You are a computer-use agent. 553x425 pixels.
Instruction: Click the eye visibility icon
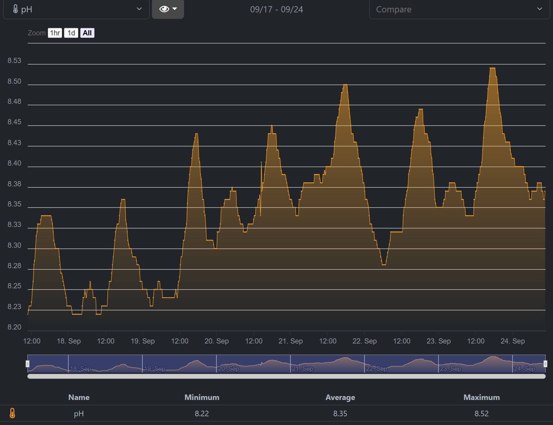164,9
